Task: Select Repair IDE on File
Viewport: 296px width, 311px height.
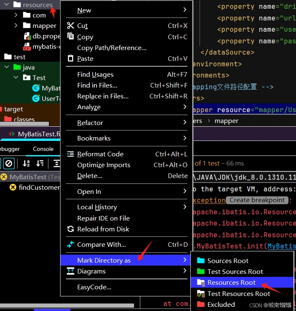Action: click(126, 218)
